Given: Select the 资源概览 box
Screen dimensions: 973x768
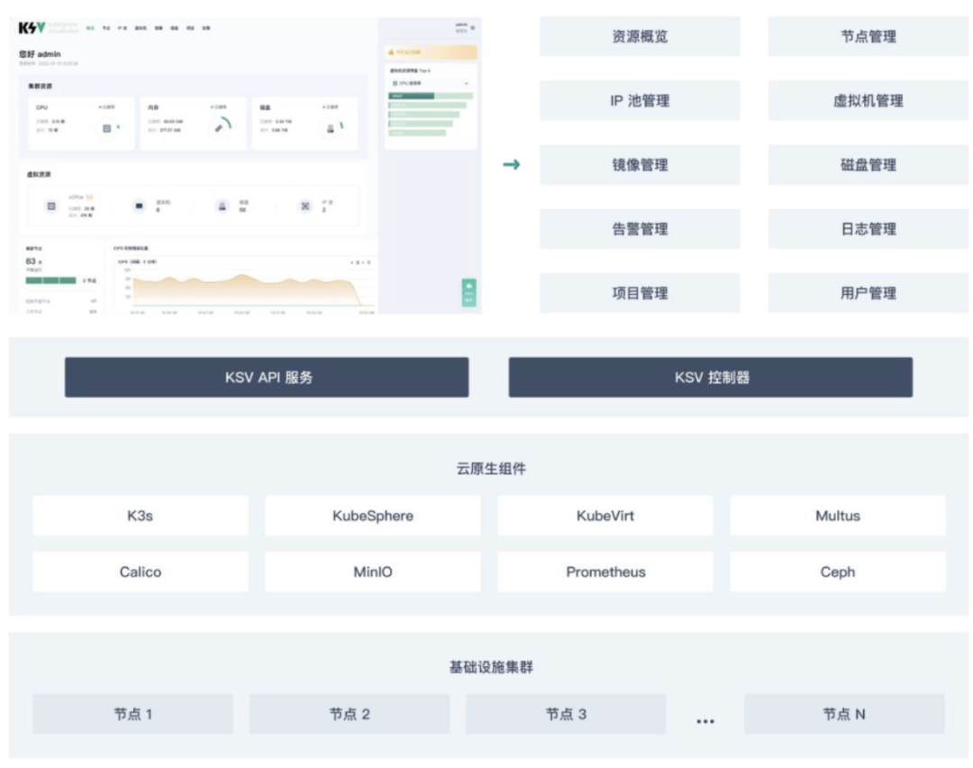Looking at the screenshot, I should (x=640, y=37).
